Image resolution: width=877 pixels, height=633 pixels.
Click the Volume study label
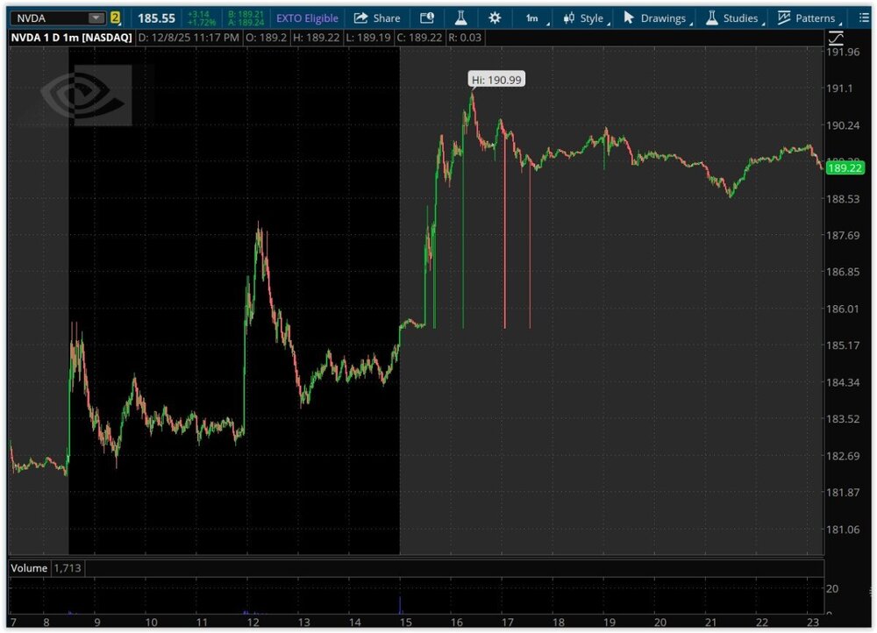pos(28,568)
